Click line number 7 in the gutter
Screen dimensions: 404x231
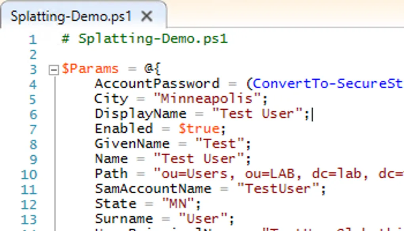click(32, 130)
